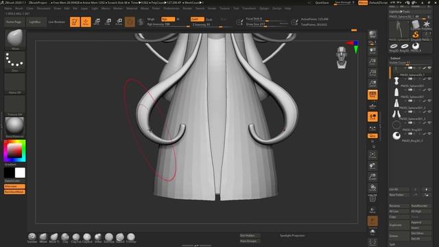
Task: Select the Move transform icon
Action: tap(97, 22)
